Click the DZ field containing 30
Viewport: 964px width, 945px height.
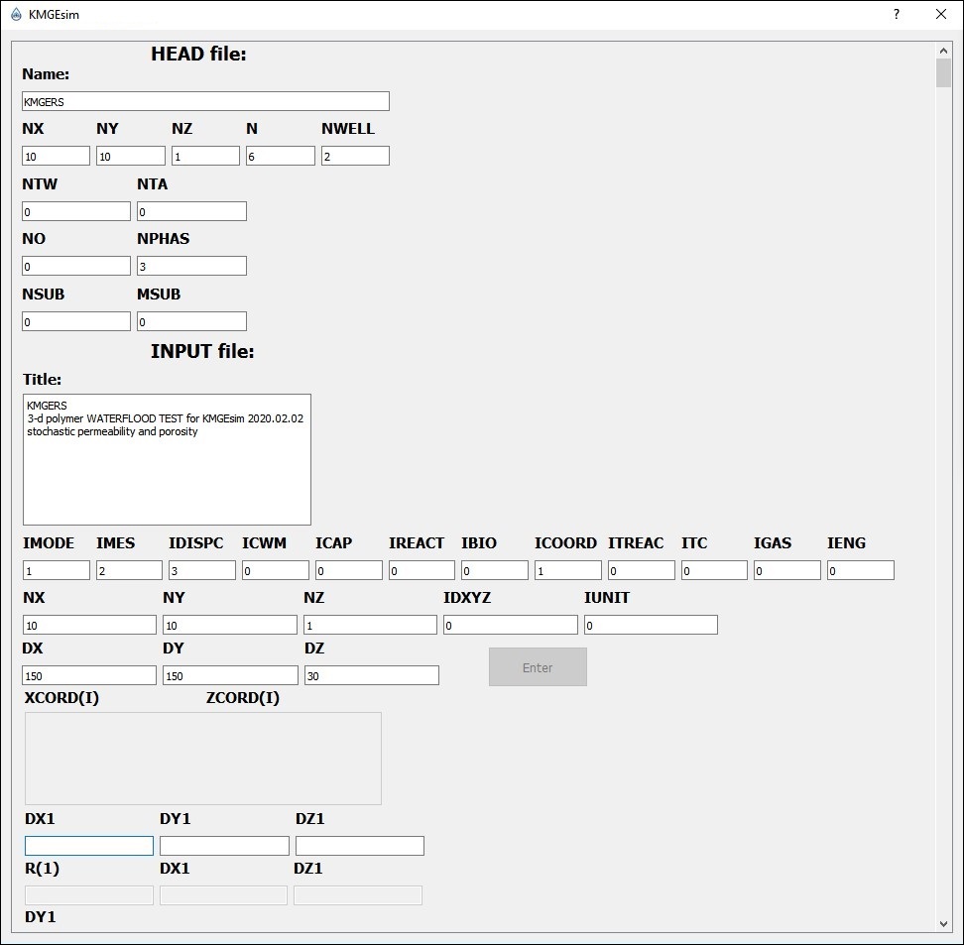point(372,676)
